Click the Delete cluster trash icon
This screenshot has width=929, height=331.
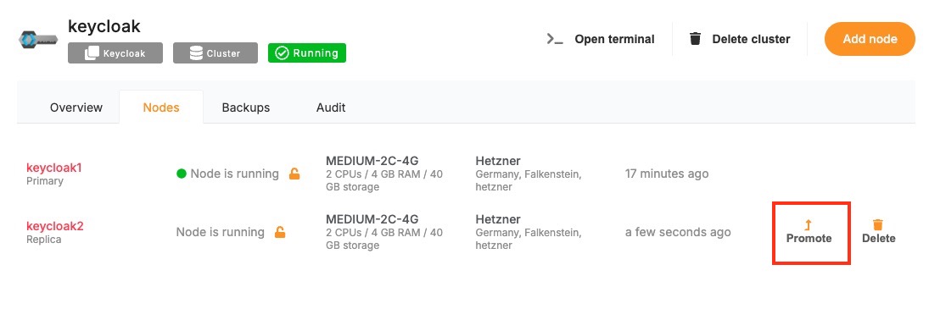coord(696,39)
